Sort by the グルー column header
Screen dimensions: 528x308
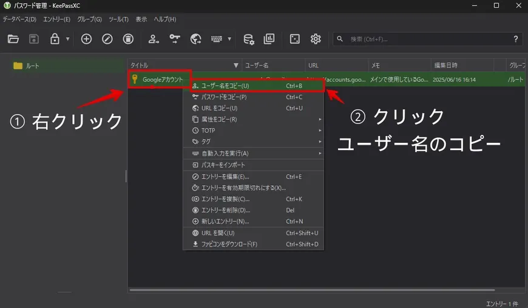(x=516, y=66)
